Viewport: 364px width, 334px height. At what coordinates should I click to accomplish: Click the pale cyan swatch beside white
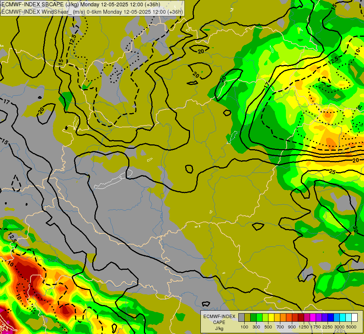pos(349,317)
